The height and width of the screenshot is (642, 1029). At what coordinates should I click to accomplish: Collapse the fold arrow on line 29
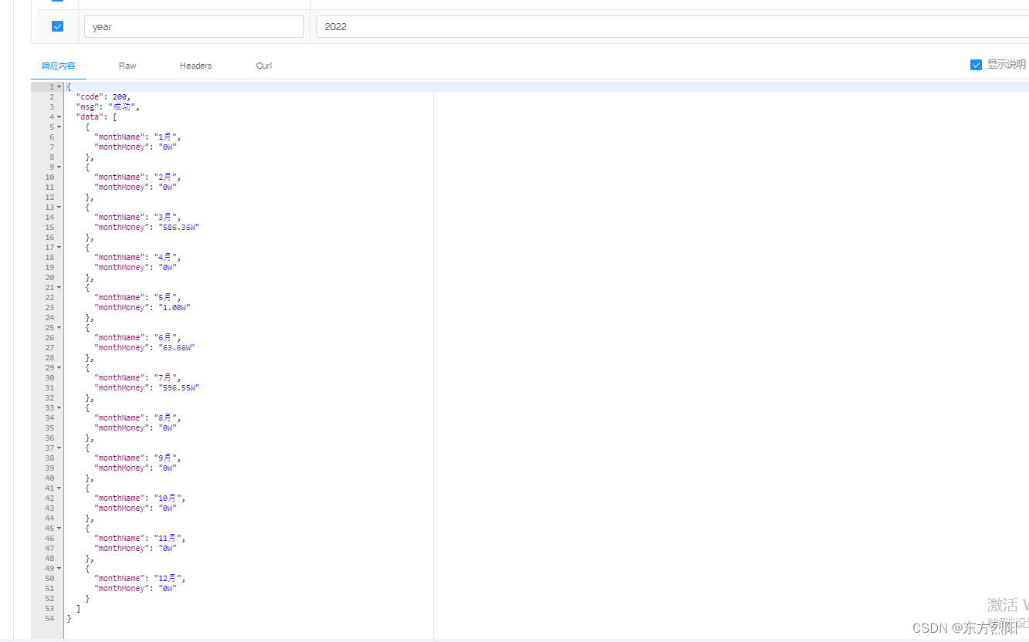pos(59,367)
